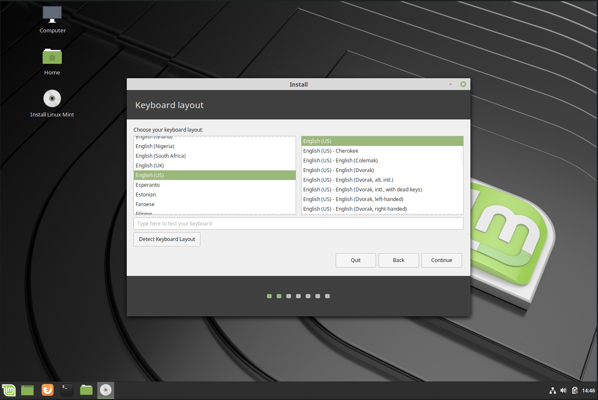Launch Firefox from the taskbar
Image resolution: width=598 pixels, height=400 pixels.
click(x=47, y=390)
